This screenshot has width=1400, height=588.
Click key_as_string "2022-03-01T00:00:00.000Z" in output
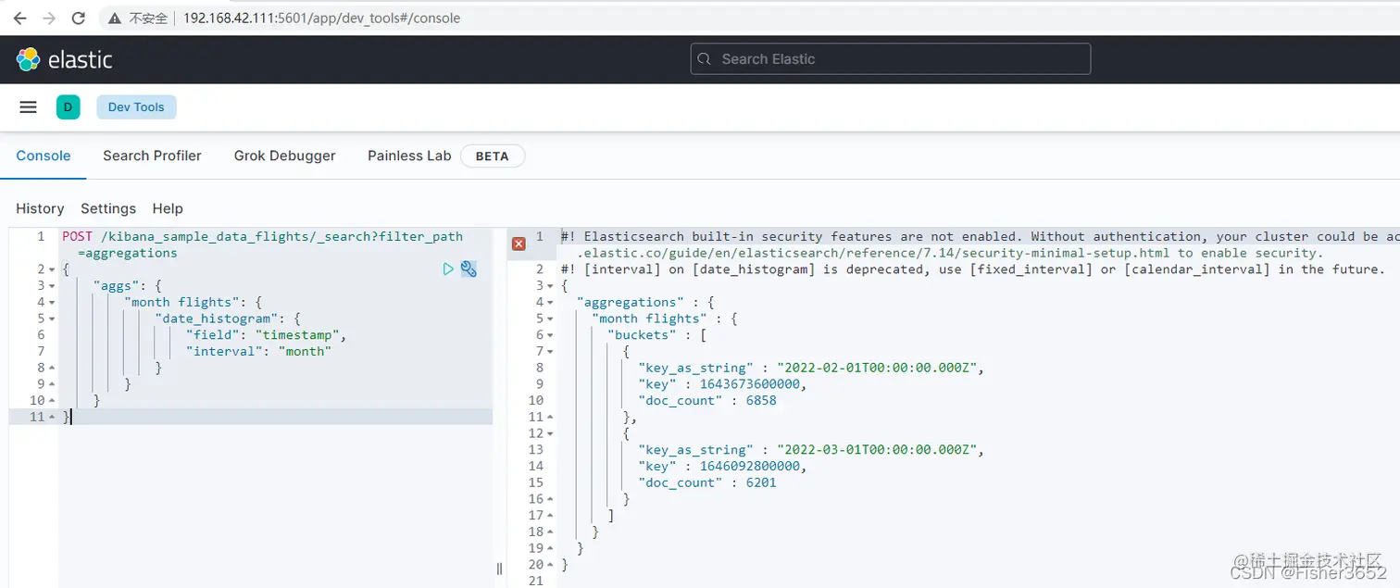point(810,450)
